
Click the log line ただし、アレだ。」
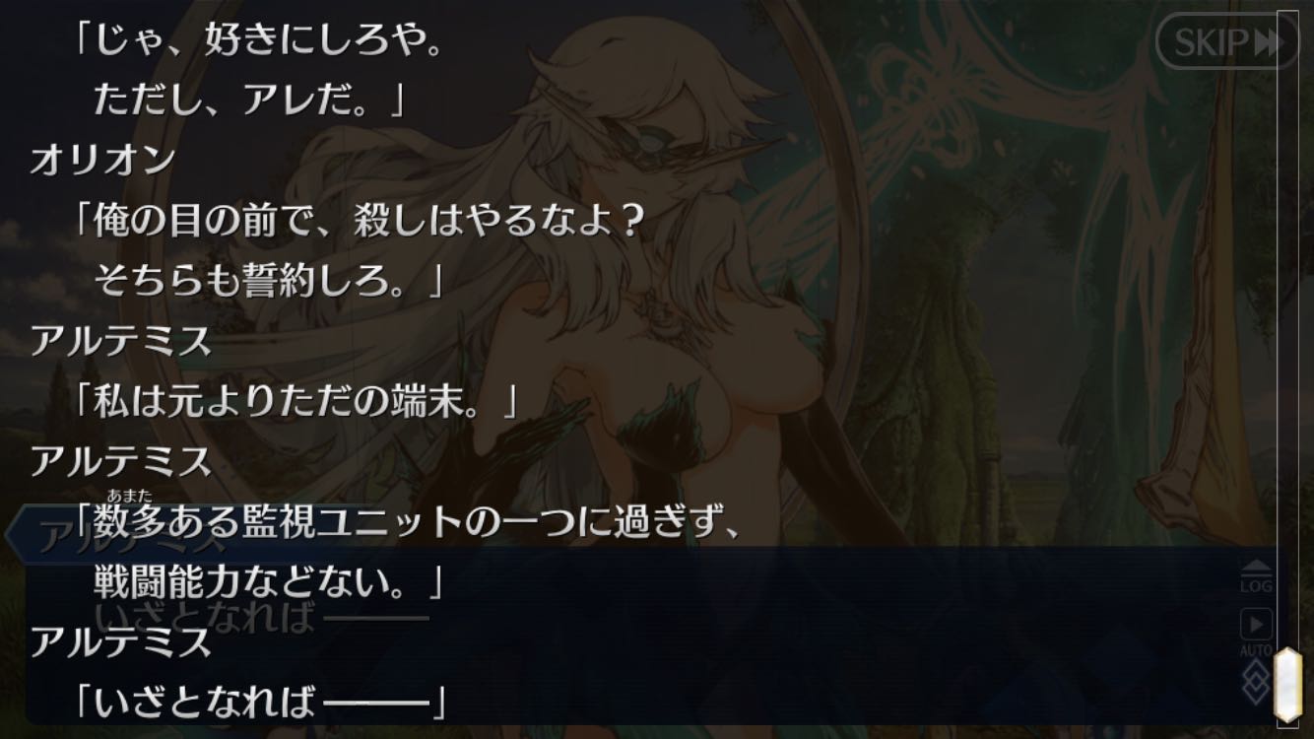pyautogui.click(x=249, y=101)
